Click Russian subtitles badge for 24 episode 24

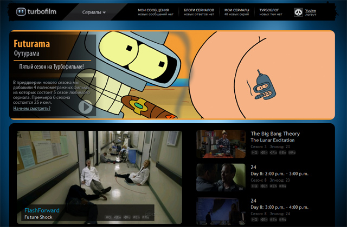point(282,219)
